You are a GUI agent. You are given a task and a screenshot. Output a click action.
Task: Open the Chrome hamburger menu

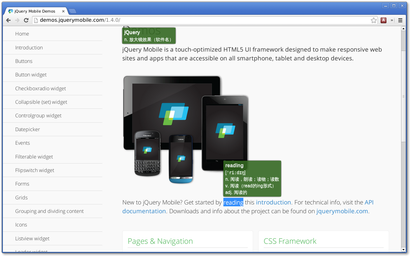(400, 20)
